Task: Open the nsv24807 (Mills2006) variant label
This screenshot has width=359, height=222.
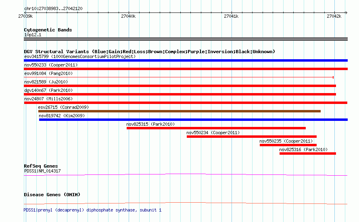Action: pos(48,99)
